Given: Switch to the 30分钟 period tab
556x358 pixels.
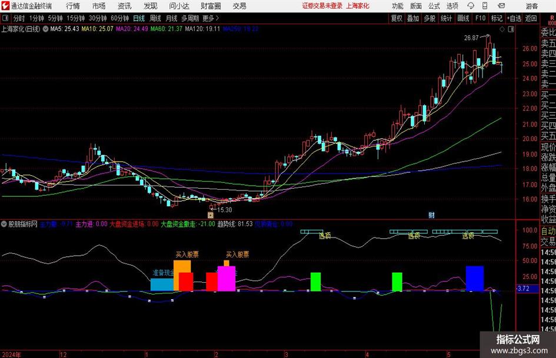Looking at the screenshot, I should point(98,18).
